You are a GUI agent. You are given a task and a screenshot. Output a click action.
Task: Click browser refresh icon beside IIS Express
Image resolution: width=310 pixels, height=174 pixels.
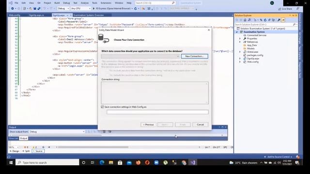[136, 9]
